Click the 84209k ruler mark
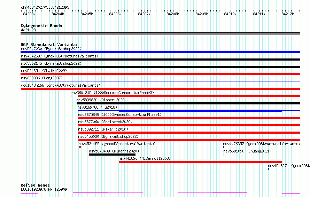 202,14
